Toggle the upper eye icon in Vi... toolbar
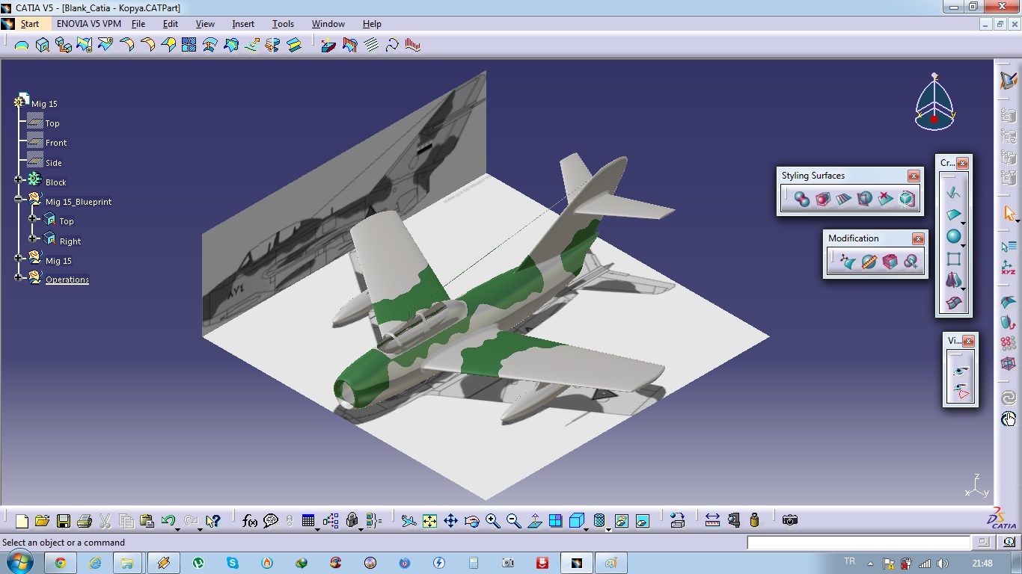1022x574 pixels. click(961, 371)
